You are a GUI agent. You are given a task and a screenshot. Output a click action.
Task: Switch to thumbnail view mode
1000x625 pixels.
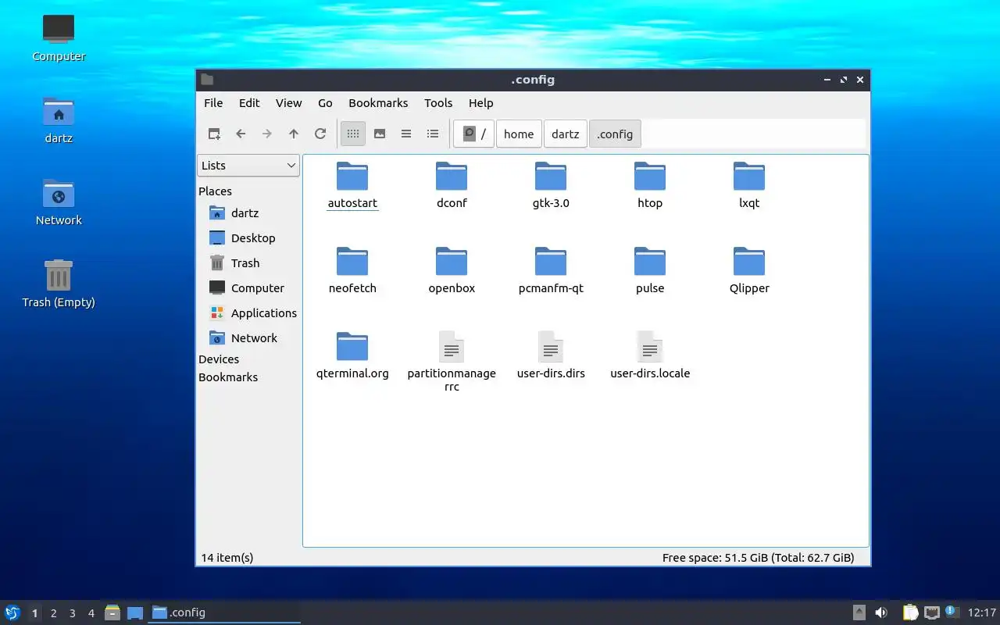(x=380, y=134)
